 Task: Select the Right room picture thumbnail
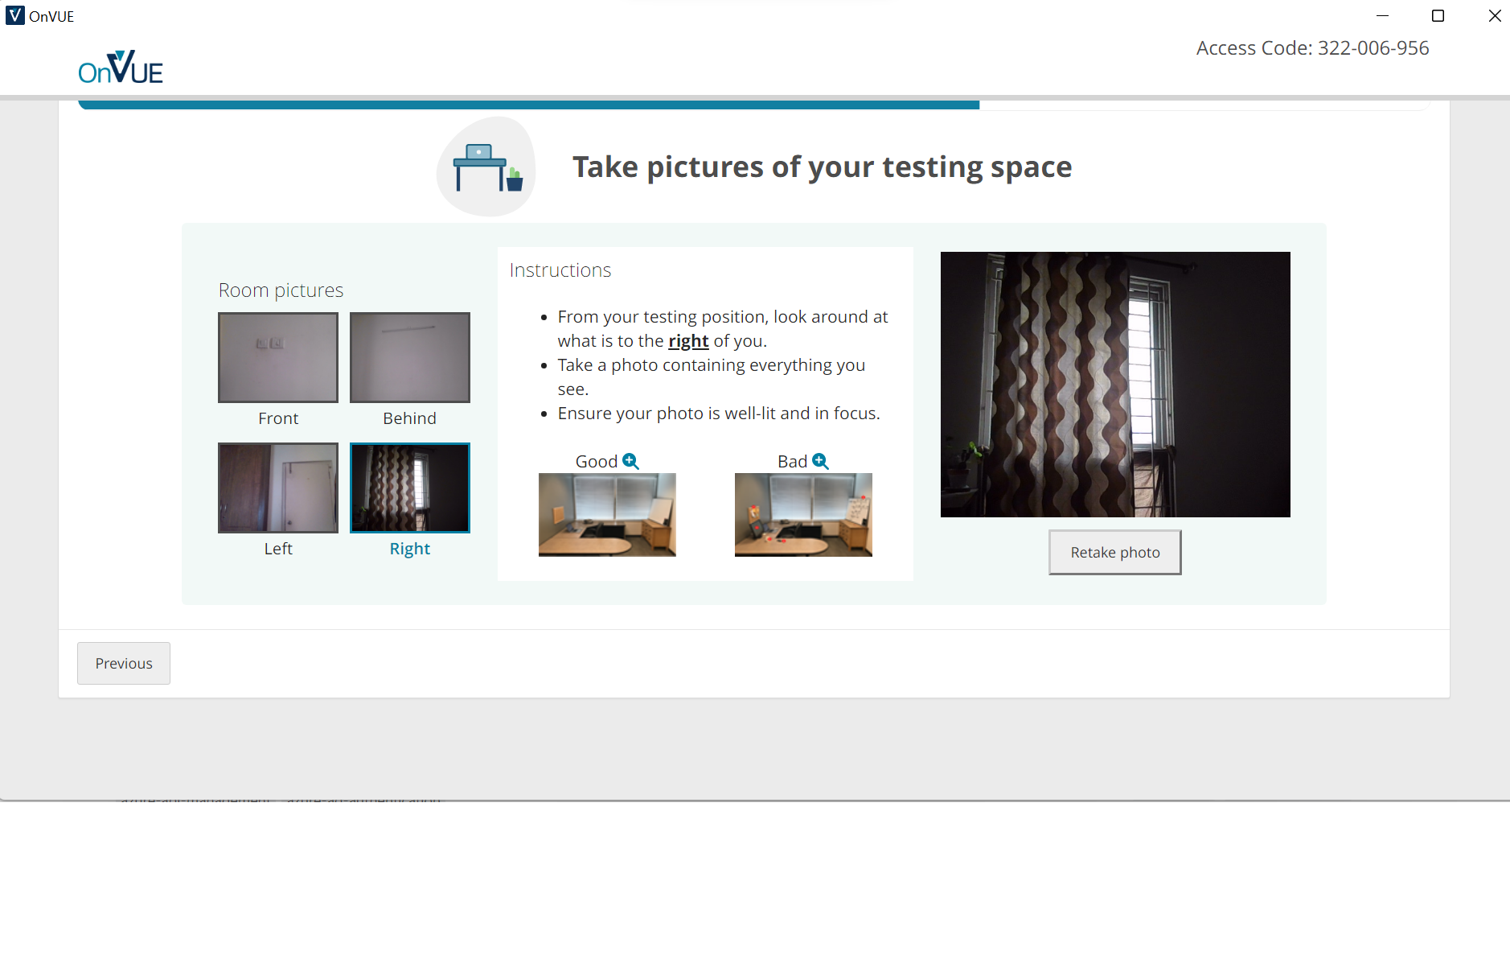click(x=410, y=488)
